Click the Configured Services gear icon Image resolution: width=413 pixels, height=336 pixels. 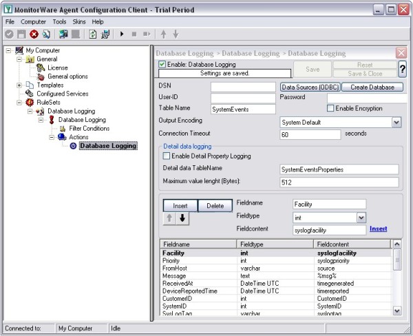pos(30,94)
